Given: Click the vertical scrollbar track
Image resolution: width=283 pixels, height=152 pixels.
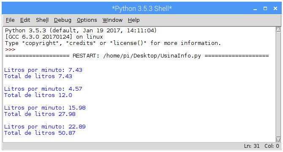Looking at the screenshot, I should [x=278, y=84].
